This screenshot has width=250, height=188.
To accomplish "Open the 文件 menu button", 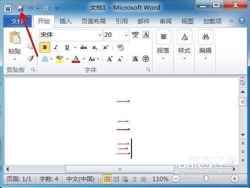I will [17, 21].
